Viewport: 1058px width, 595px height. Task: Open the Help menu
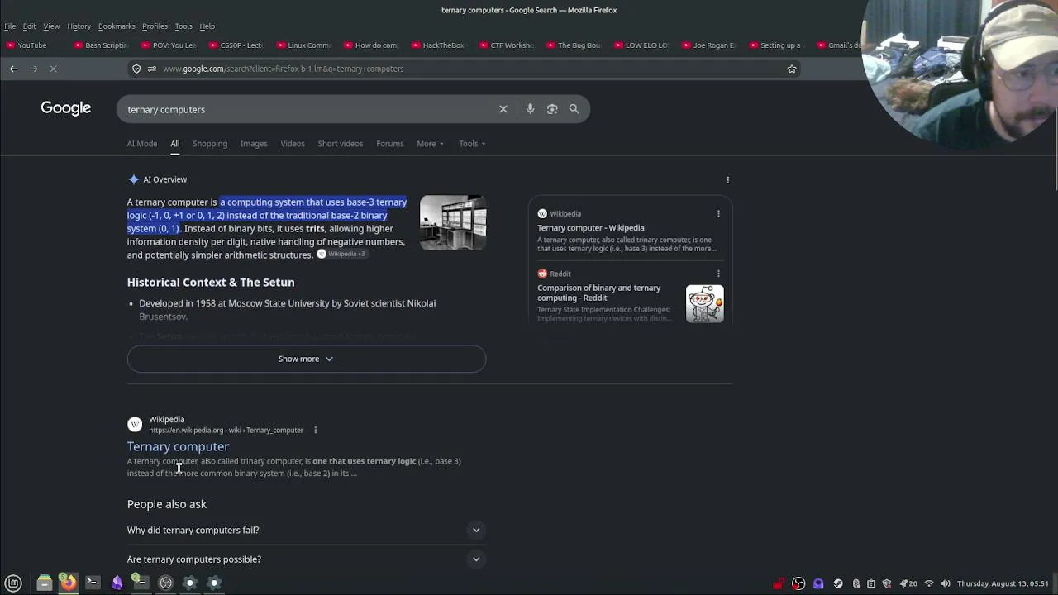(x=207, y=26)
